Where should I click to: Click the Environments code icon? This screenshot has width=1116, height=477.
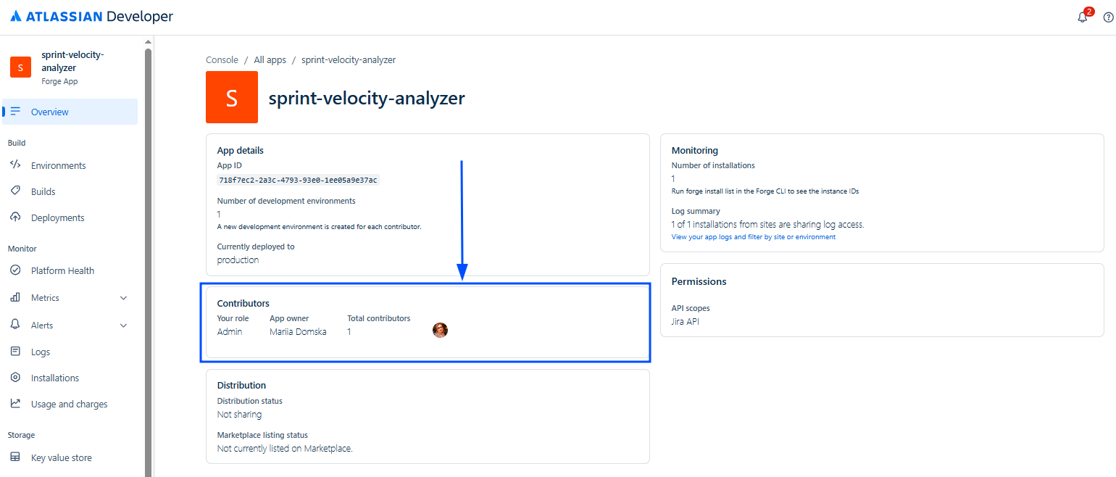coord(15,165)
